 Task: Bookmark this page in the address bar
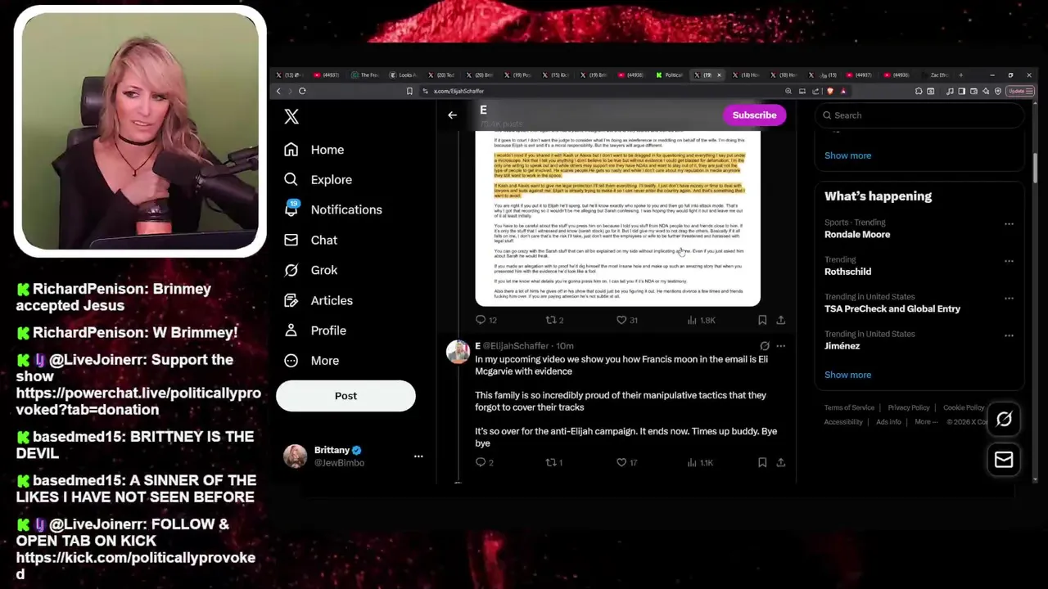coord(409,91)
